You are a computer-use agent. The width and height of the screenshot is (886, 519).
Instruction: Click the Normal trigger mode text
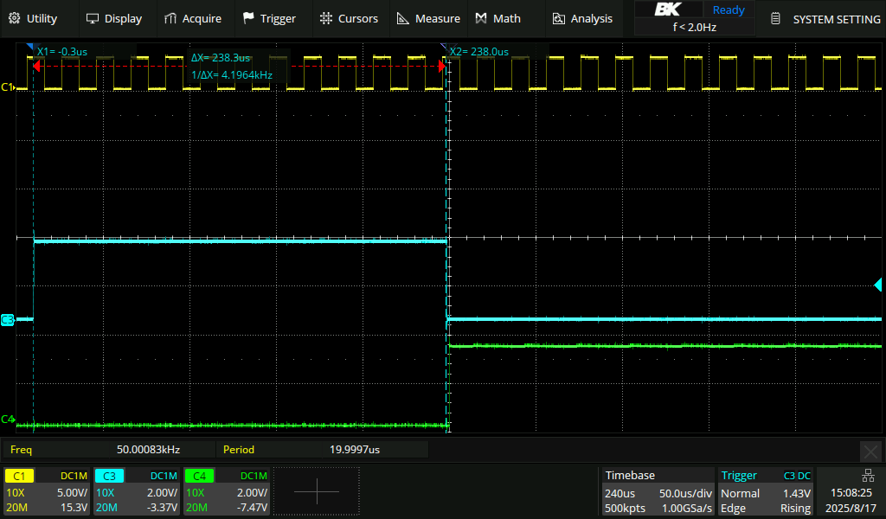pyautogui.click(x=741, y=493)
